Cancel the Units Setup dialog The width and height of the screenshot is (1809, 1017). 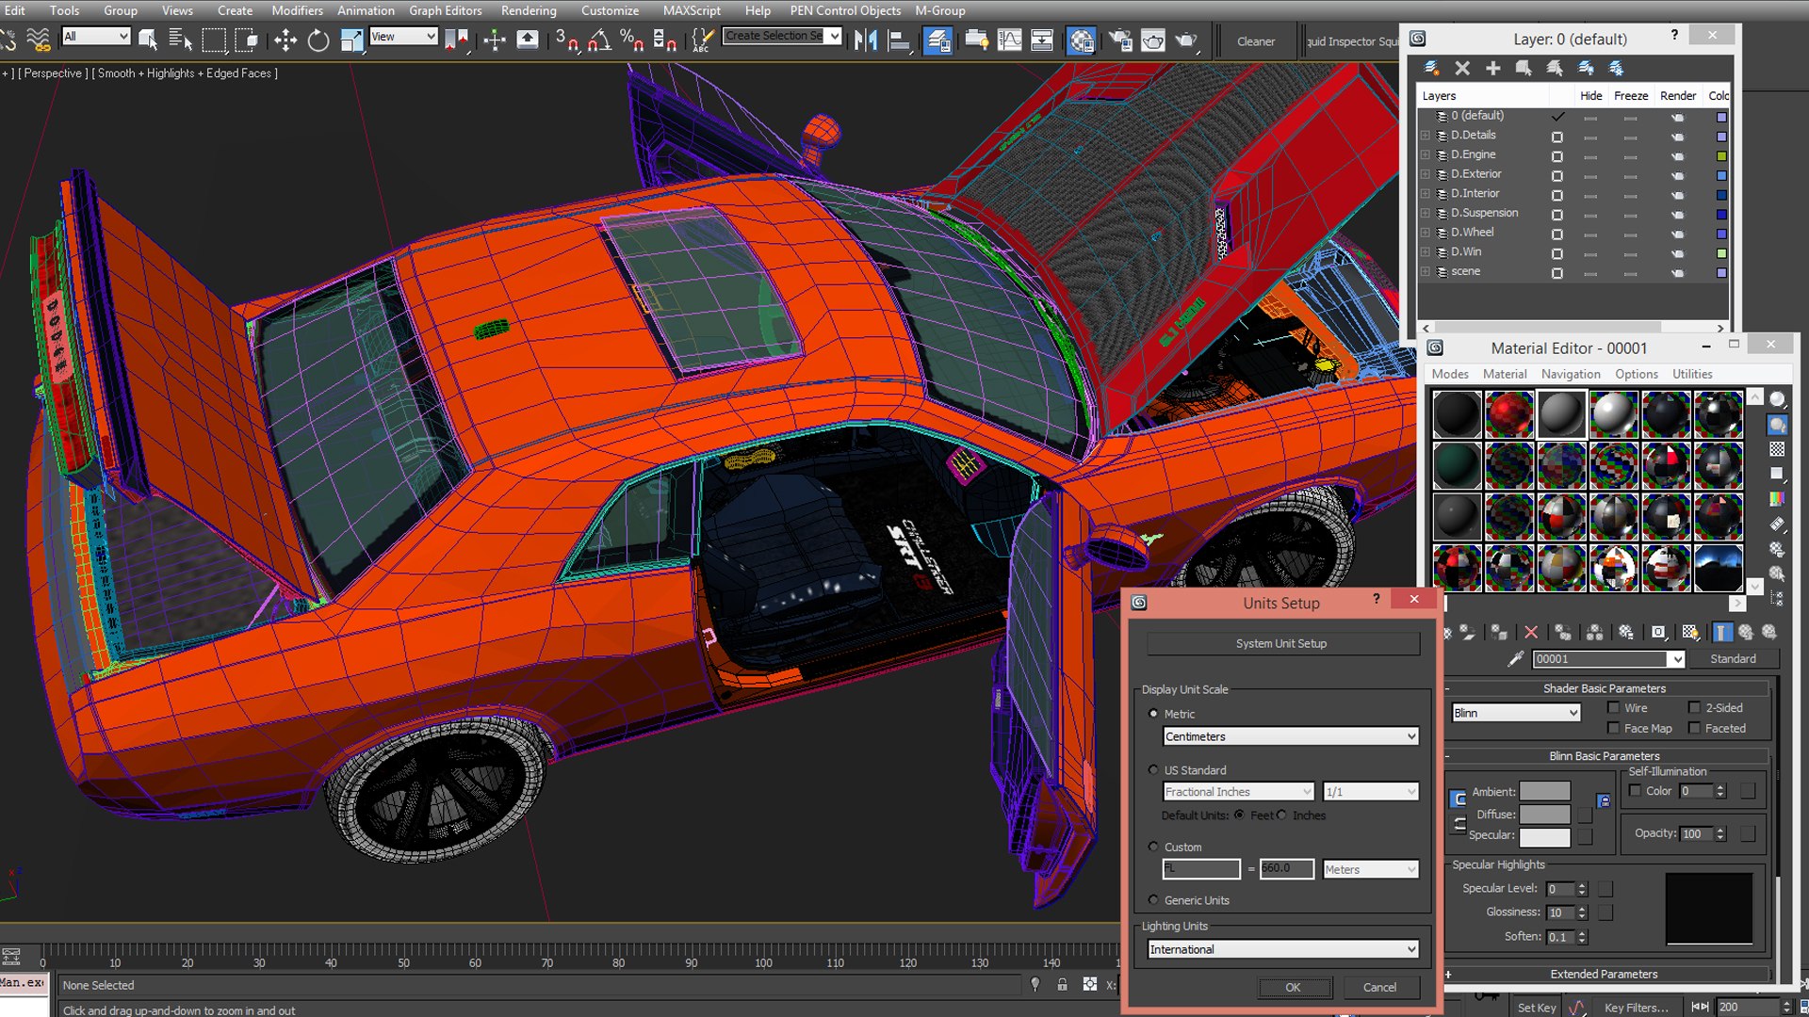click(x=1380, y=988)
